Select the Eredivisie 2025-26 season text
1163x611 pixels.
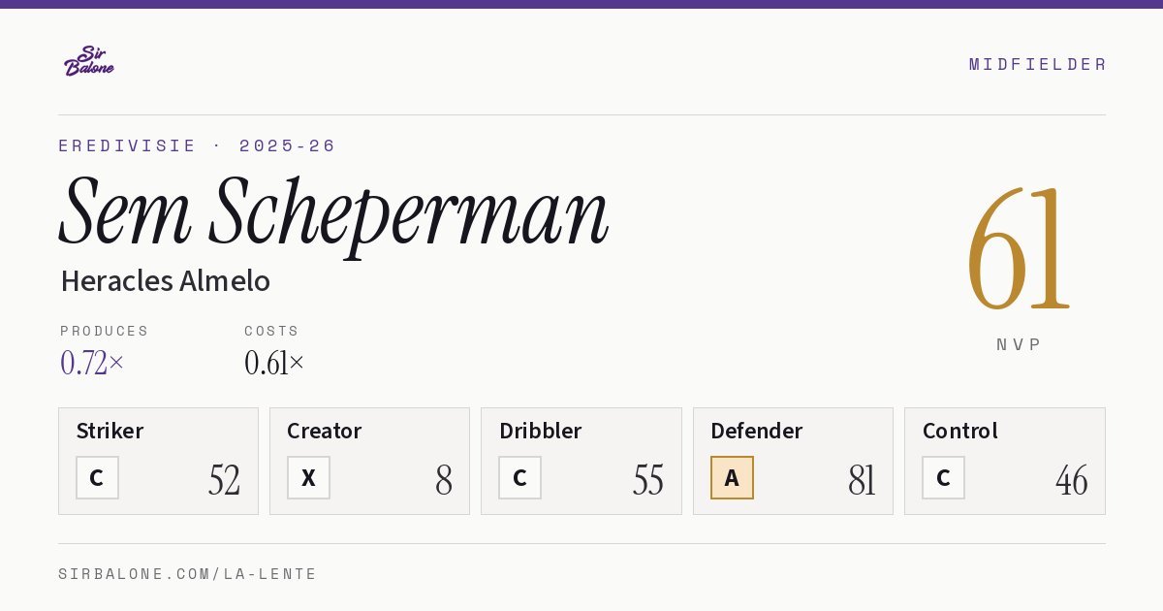click(x=197, y=145)
